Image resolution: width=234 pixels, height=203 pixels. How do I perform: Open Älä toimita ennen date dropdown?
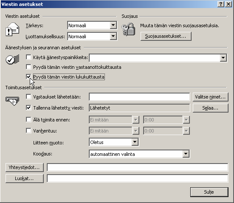[x=135, y=120]
